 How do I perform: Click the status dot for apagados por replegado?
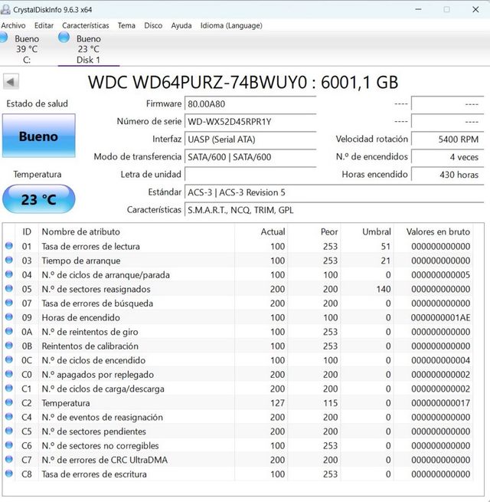(x=9, y=374)
